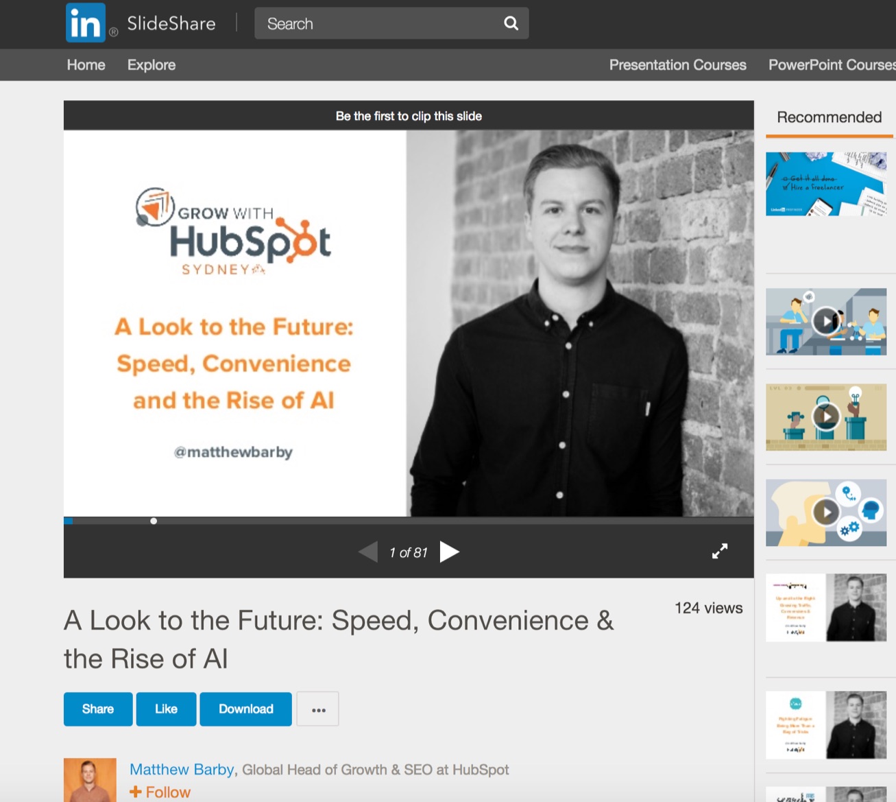This screenshot has width=896, height=802.
Task: Open Matthew Barby's profile photo
Action: pyautogui.click(x=90, y=780)
